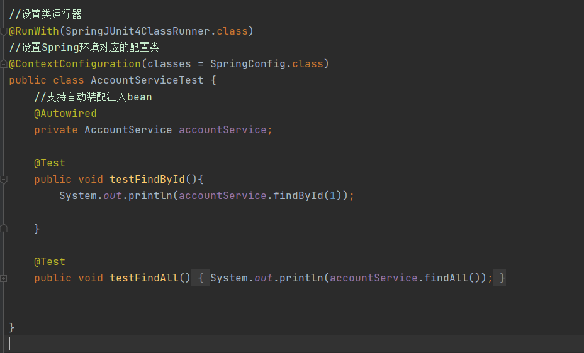Click the SpringConfig class reference
This screenshot has width=584, height=353.
[248, 64]
